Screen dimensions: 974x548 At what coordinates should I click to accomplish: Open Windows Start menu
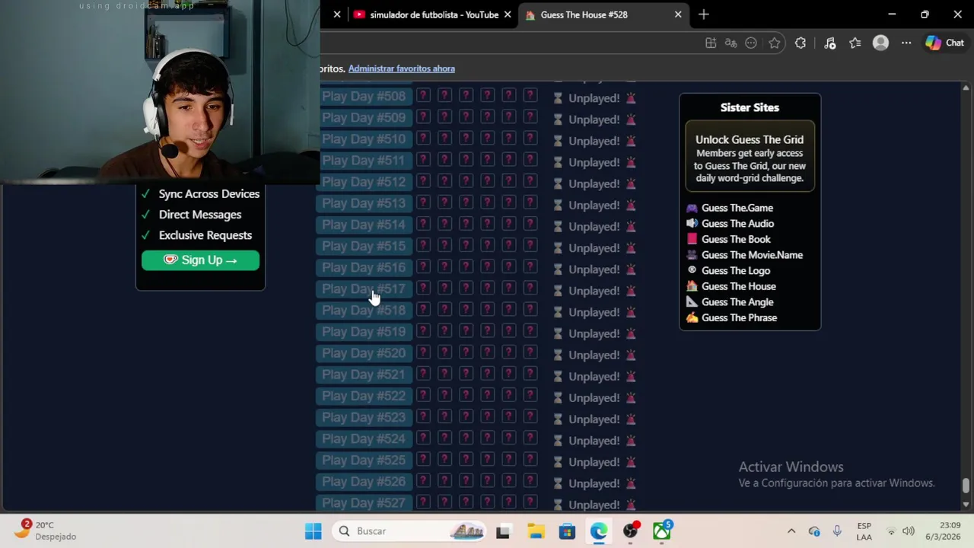(314, 531)
